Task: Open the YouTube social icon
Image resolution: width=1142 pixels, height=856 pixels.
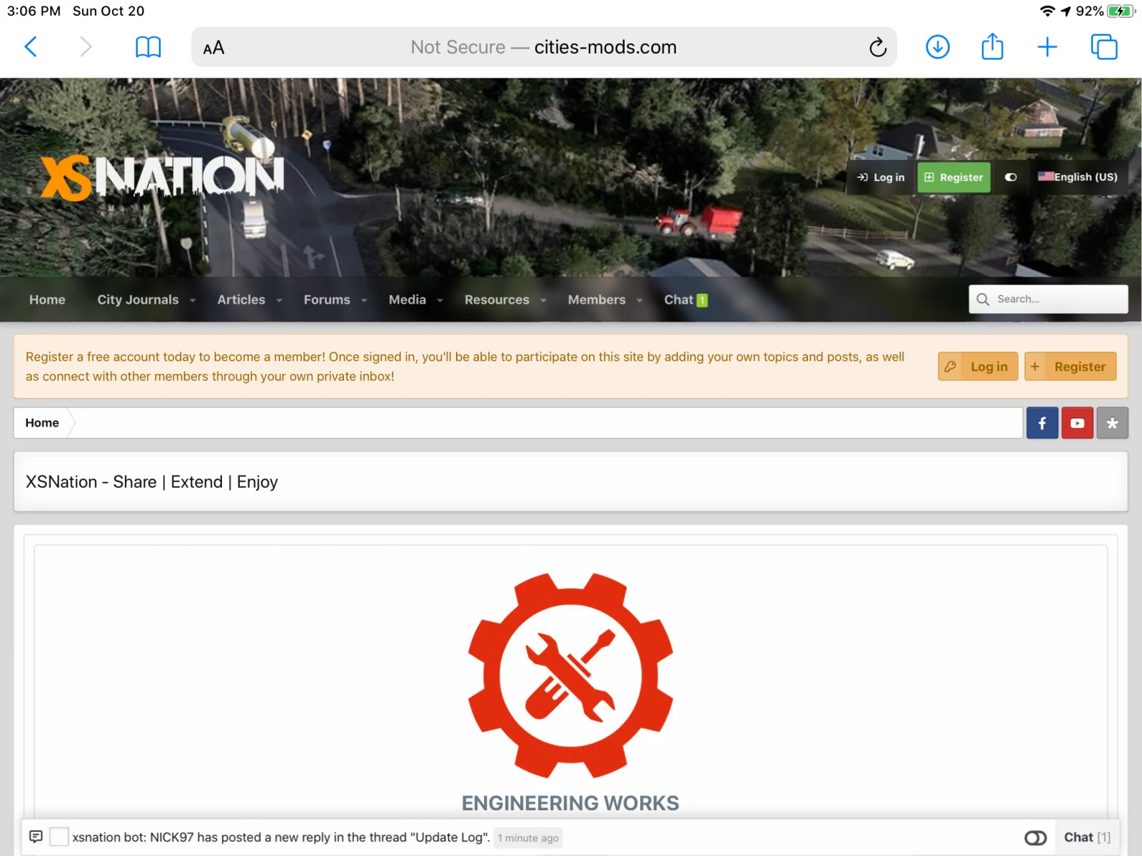Action: click(x=1077, y=423)
